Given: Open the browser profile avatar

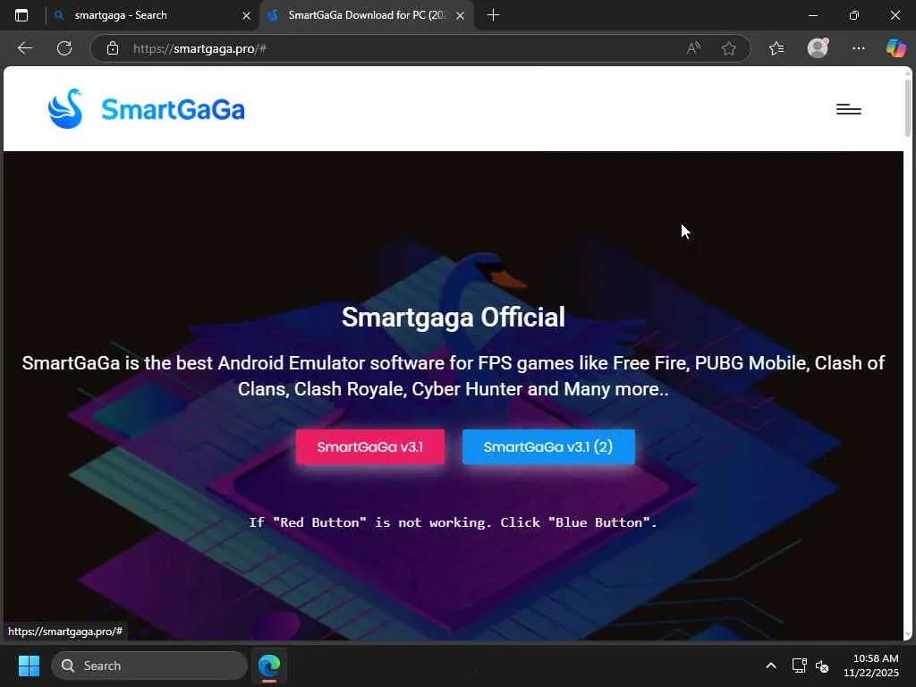Looking at the screenshot, I should [818, 48].
